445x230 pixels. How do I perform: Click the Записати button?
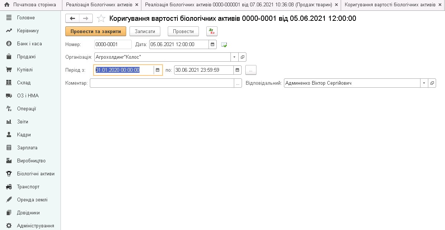(145, 32)
